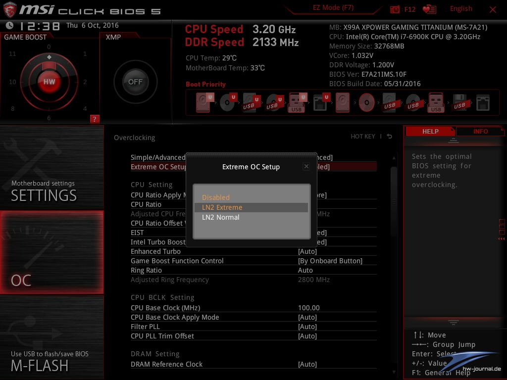Select USB floppy boot device icon
The height and width of the screenshot is (380, 507).
459,102
